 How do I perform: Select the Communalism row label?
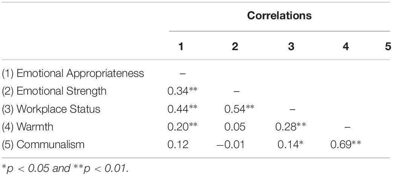click(43, 144)
